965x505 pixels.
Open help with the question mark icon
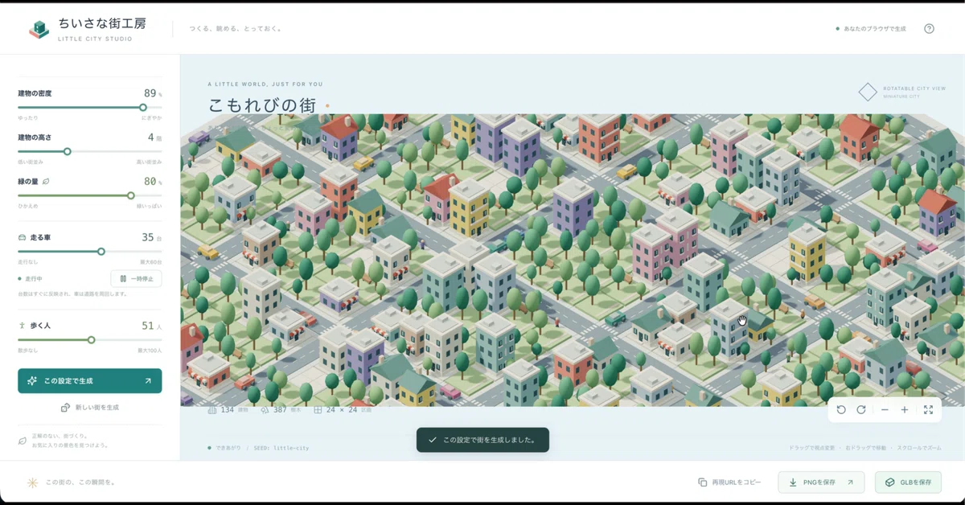coord(929,29)
